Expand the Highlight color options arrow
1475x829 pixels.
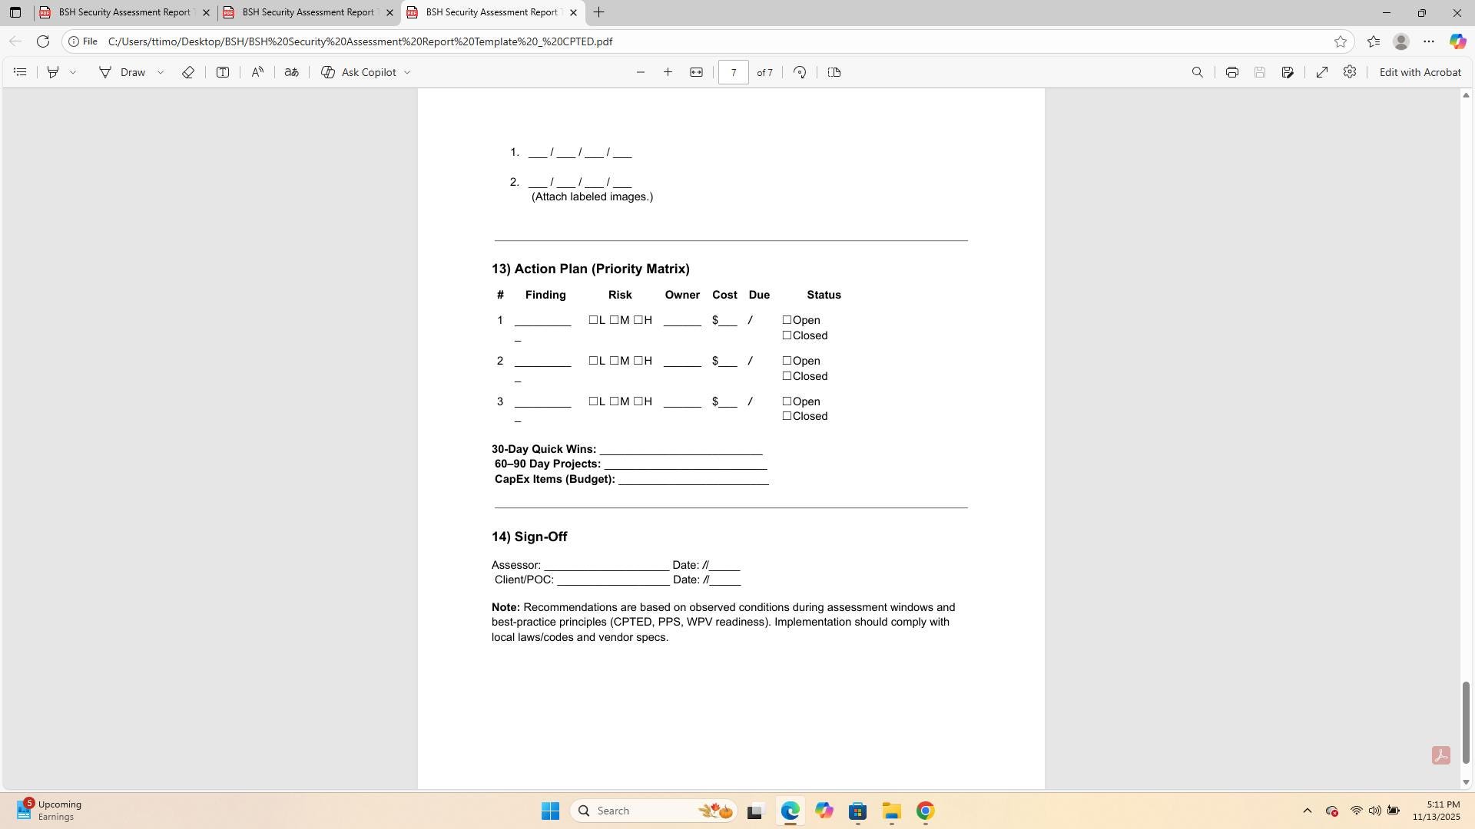pyautogui.click(x=73, y=72)
